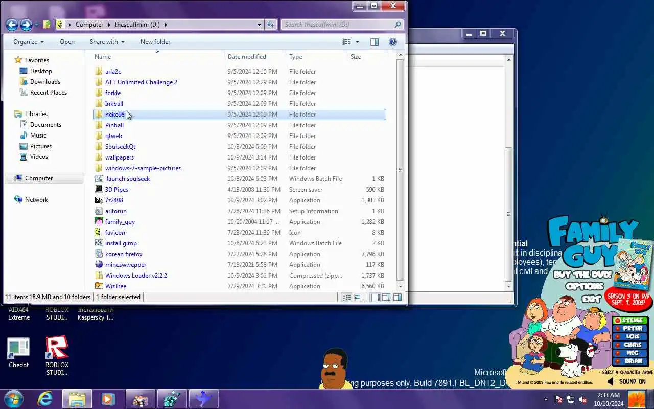Open the Organize dropdown
The image size is (654, 409).
29,42
